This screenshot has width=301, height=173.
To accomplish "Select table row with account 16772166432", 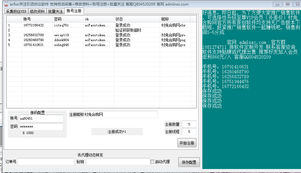I will (x=33, y=25).
